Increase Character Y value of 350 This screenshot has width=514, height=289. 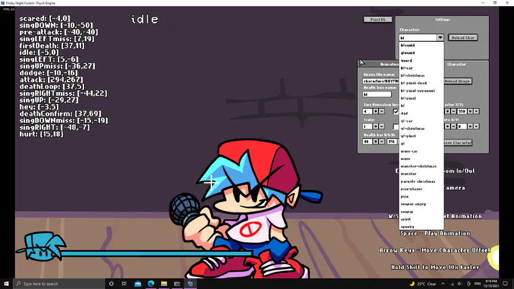click(x=471, y=111)
